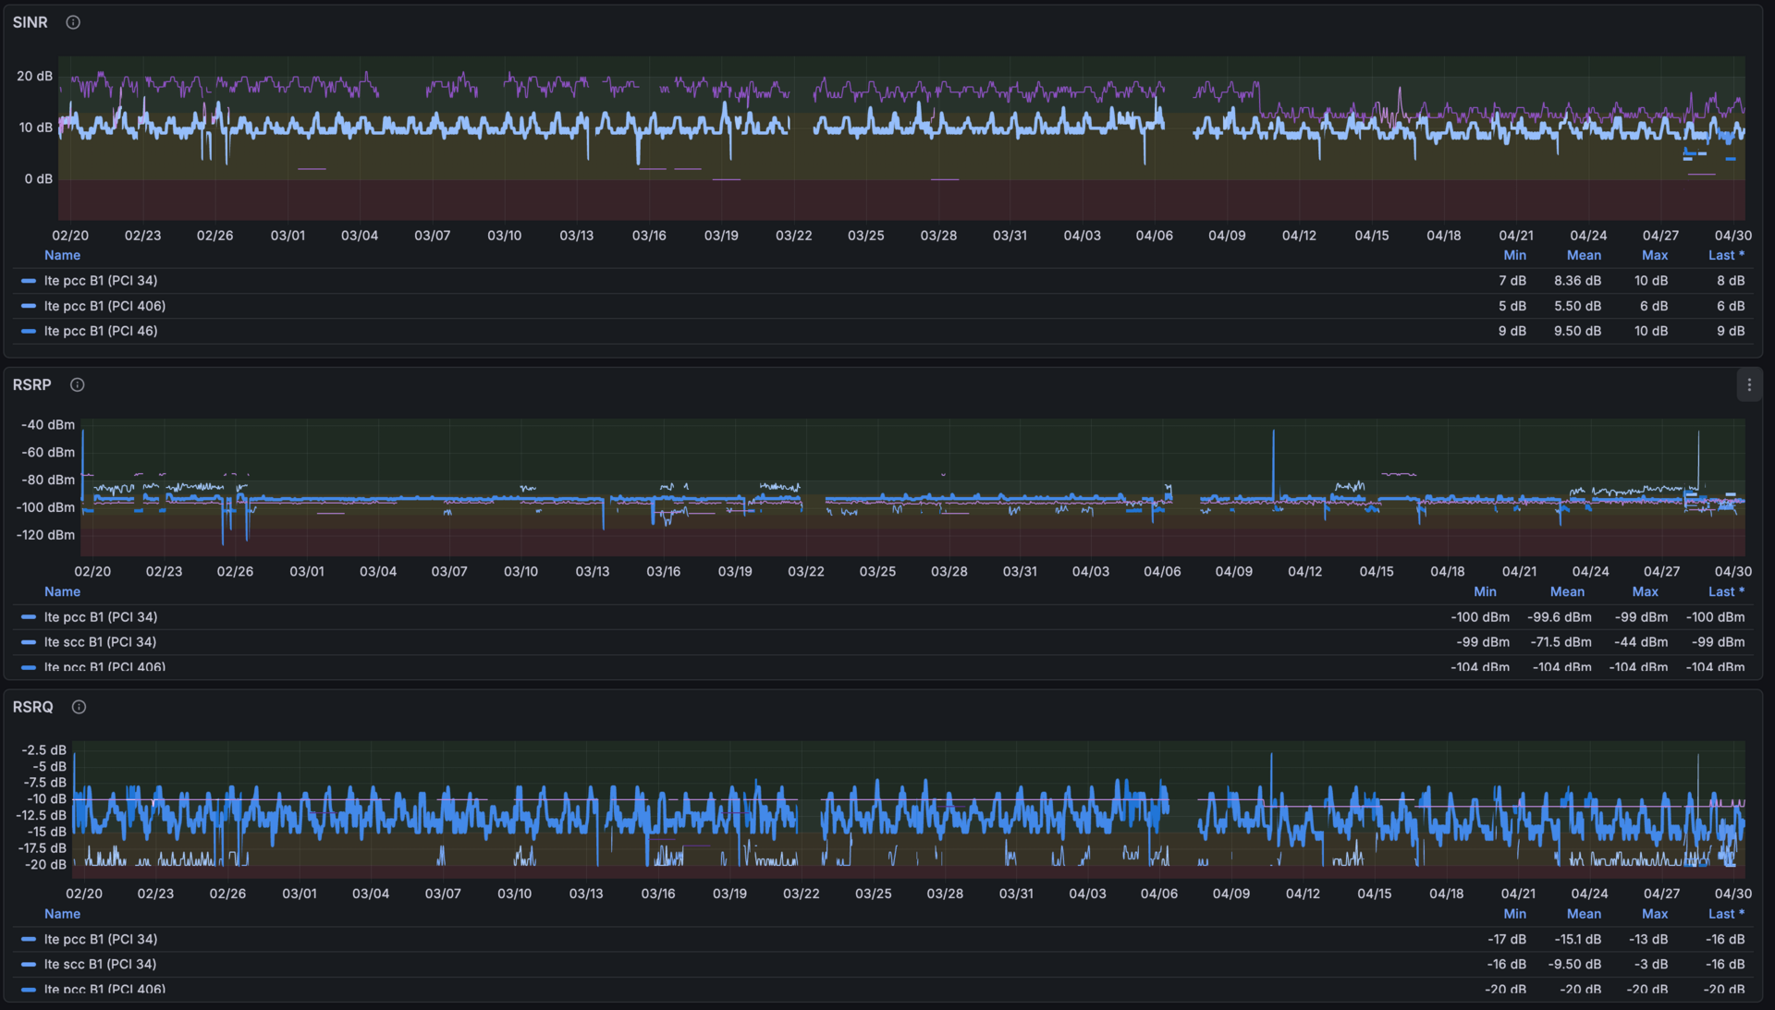Sort RSRQ legend by Max column

click(x=1655, y=914)
